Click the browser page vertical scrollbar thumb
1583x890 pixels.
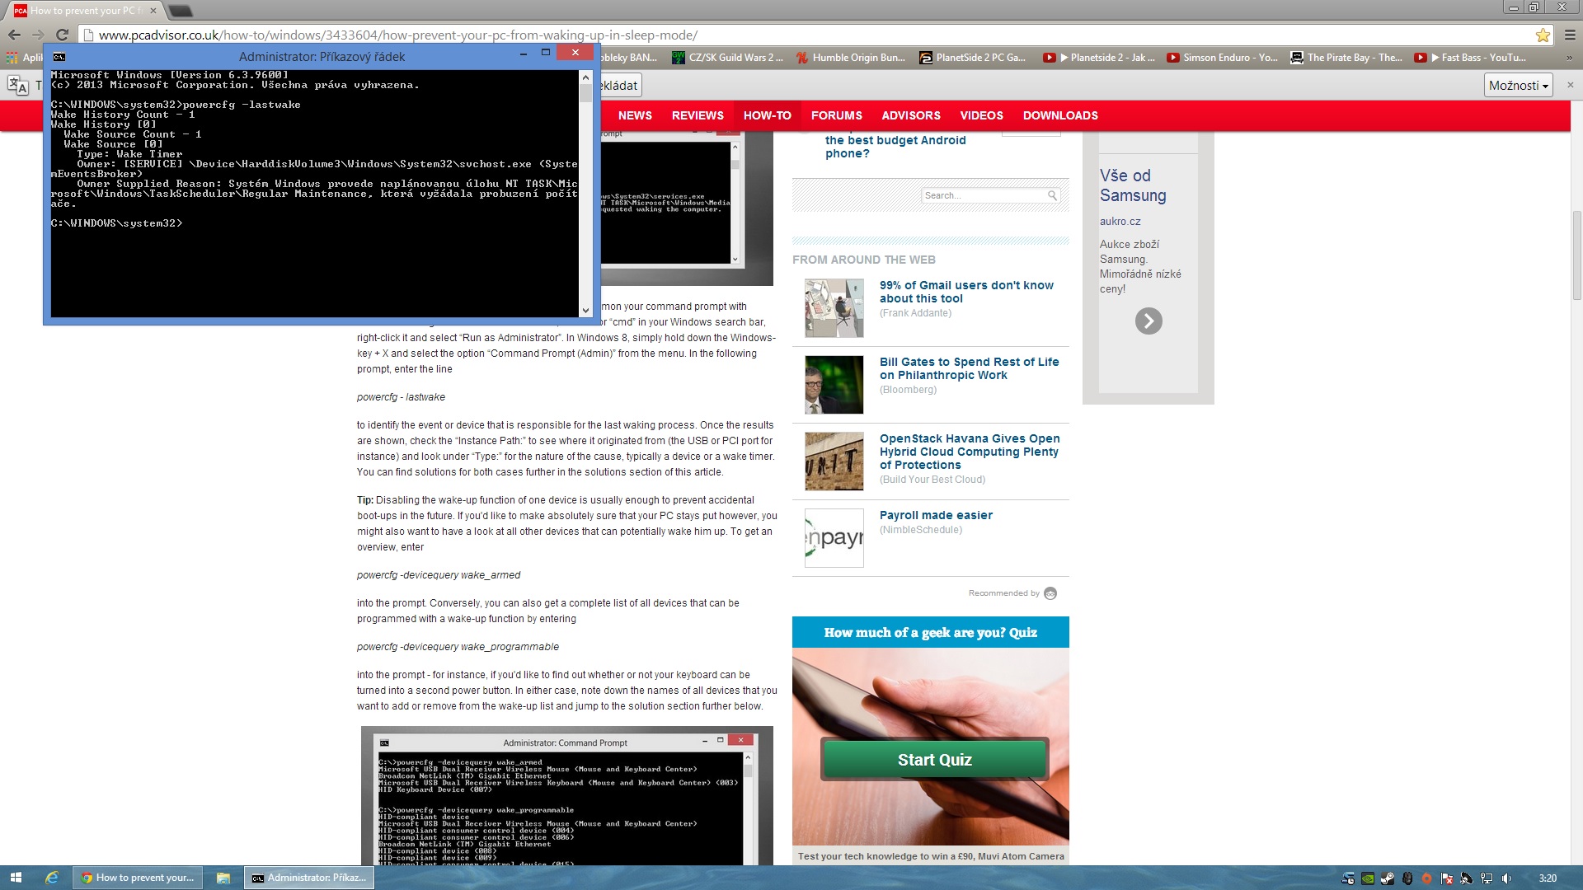click(x=1576, y=255)
